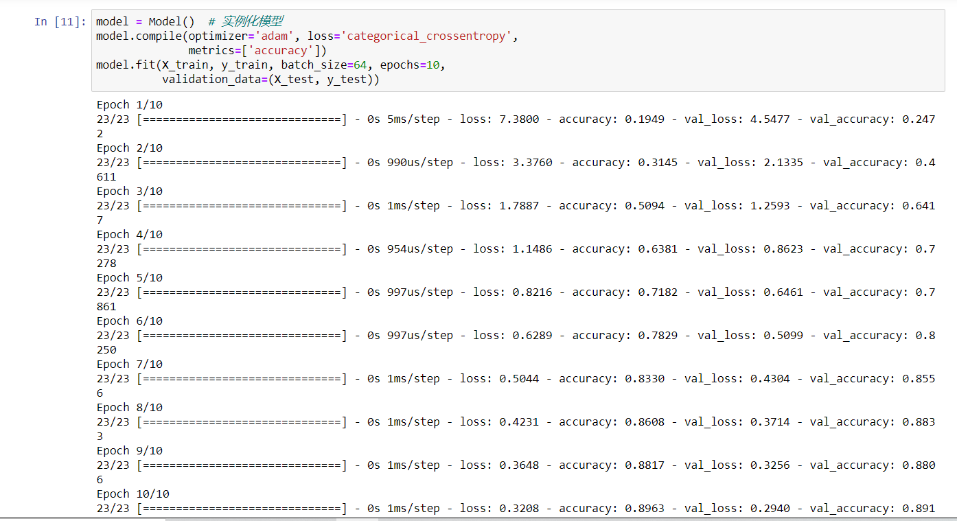Click the 'loss: 0.5044' value

(x=500, y=379)
